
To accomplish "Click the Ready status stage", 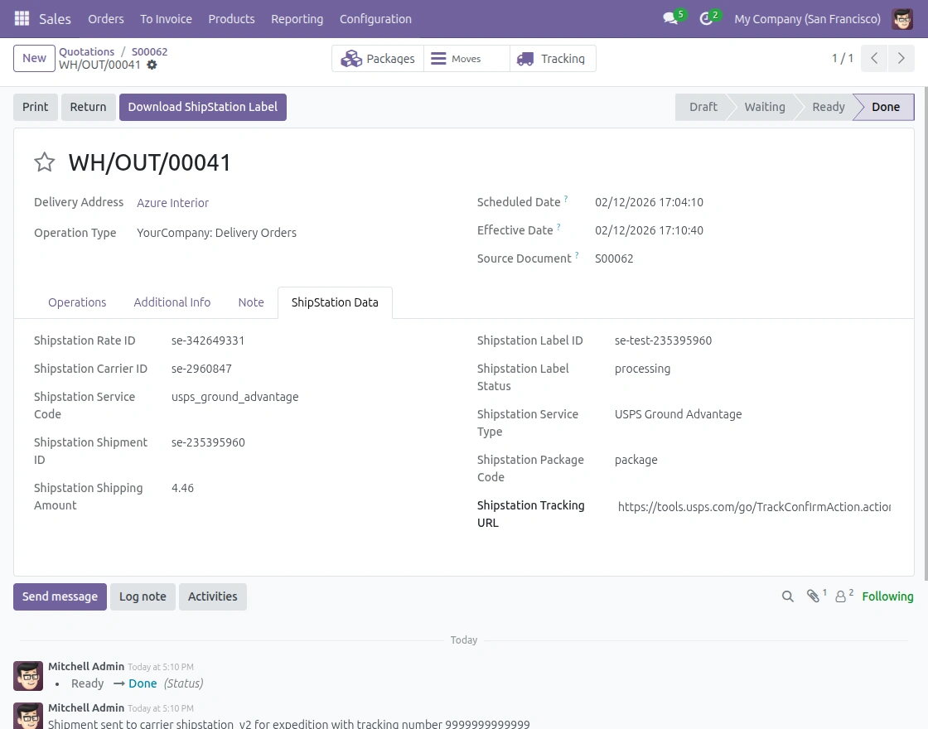I will (828, 107).
